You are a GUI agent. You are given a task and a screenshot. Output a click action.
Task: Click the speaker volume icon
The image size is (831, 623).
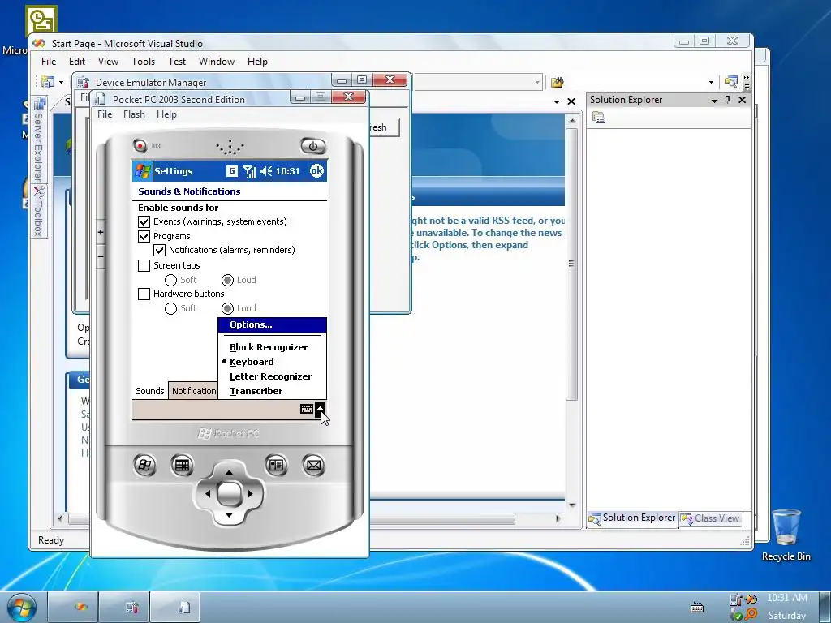pyautogui.click(x=266, y=171)
